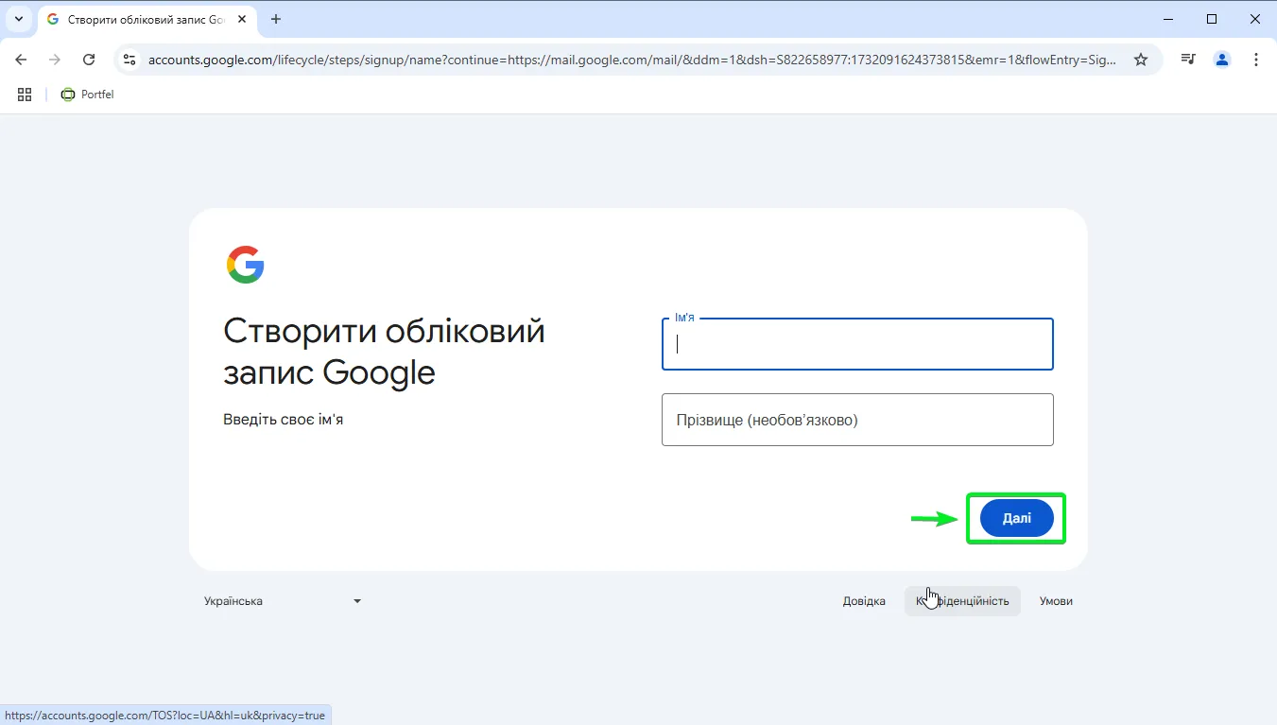The height and width of the screenshot is (725, 1277).
Task: Bookmark this page with the star icon
Action: click(x=1141, y=60)
